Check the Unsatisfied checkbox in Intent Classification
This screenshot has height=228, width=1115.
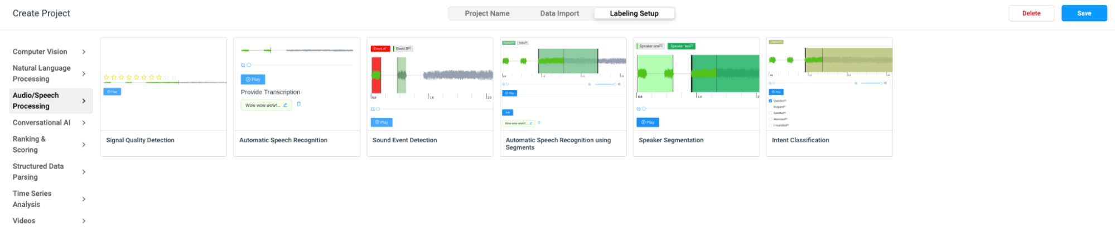click(x=770, y=126)
